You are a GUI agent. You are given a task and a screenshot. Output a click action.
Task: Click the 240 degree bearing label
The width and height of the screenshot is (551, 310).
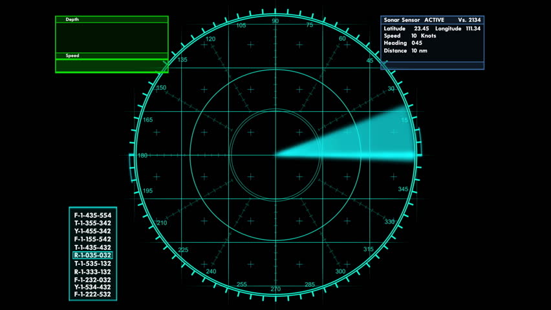tap(211, 271)
